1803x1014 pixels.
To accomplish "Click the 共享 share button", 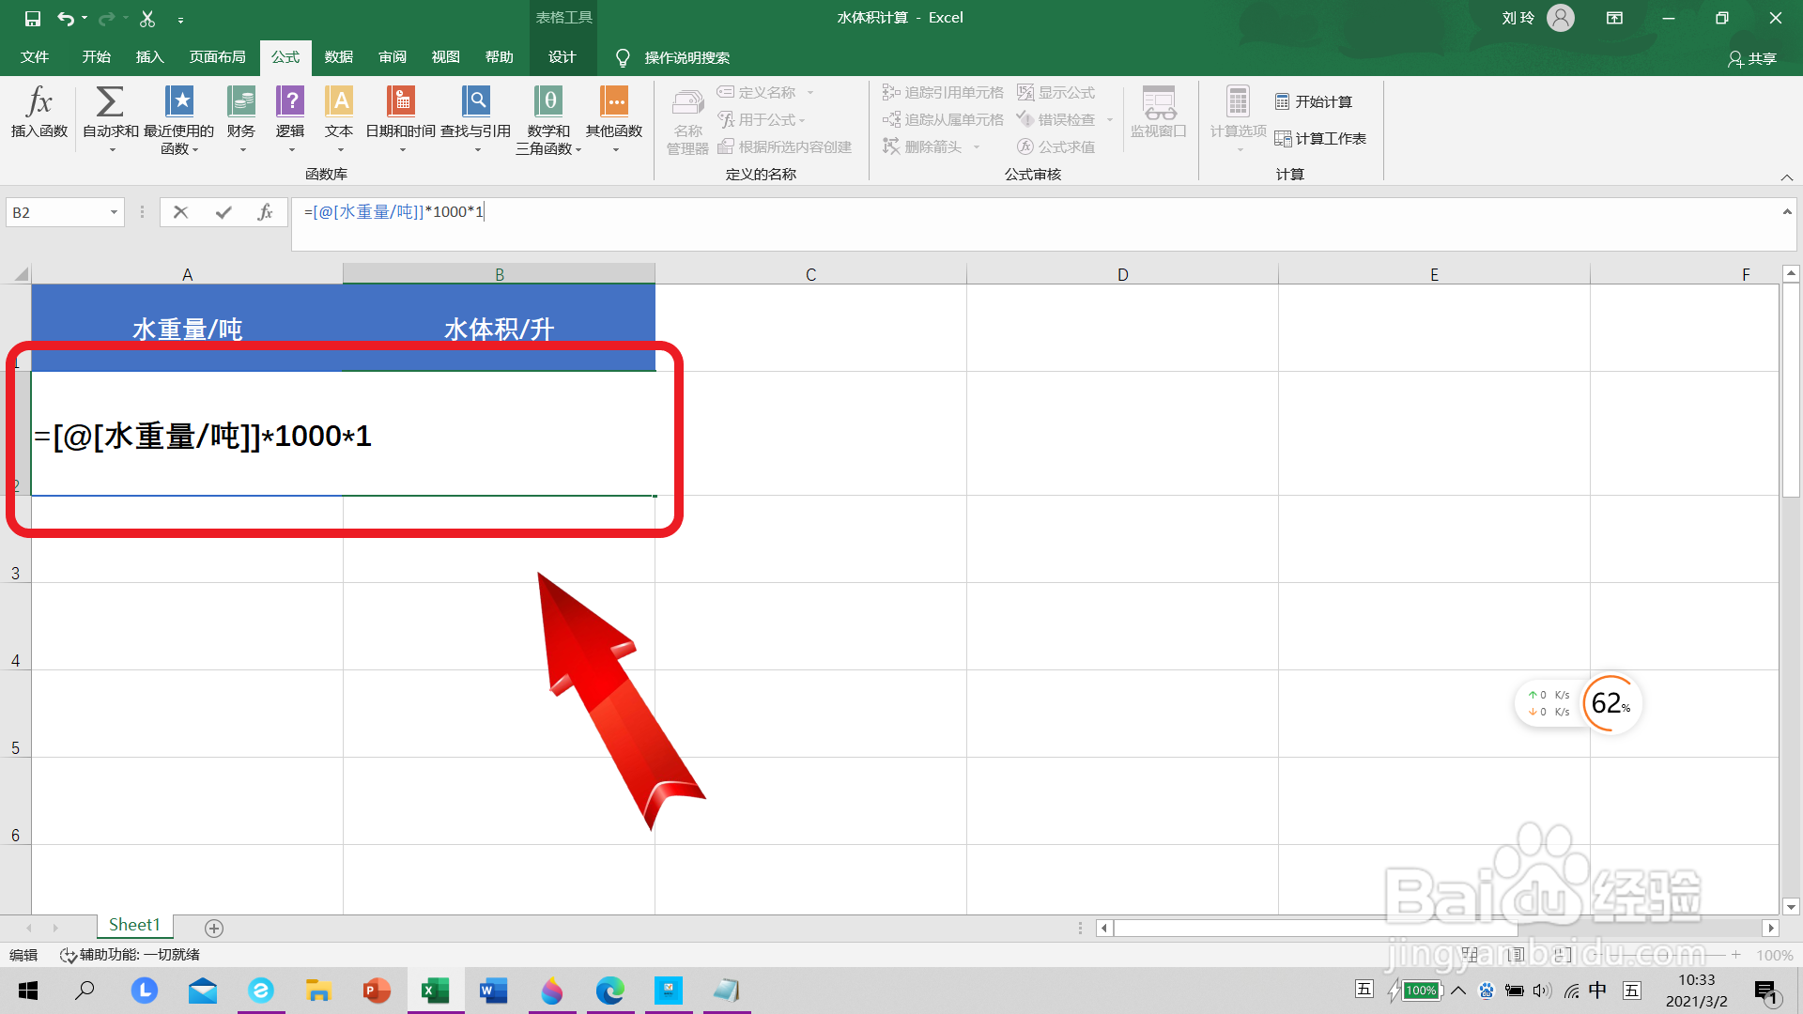I will 1752,58.
